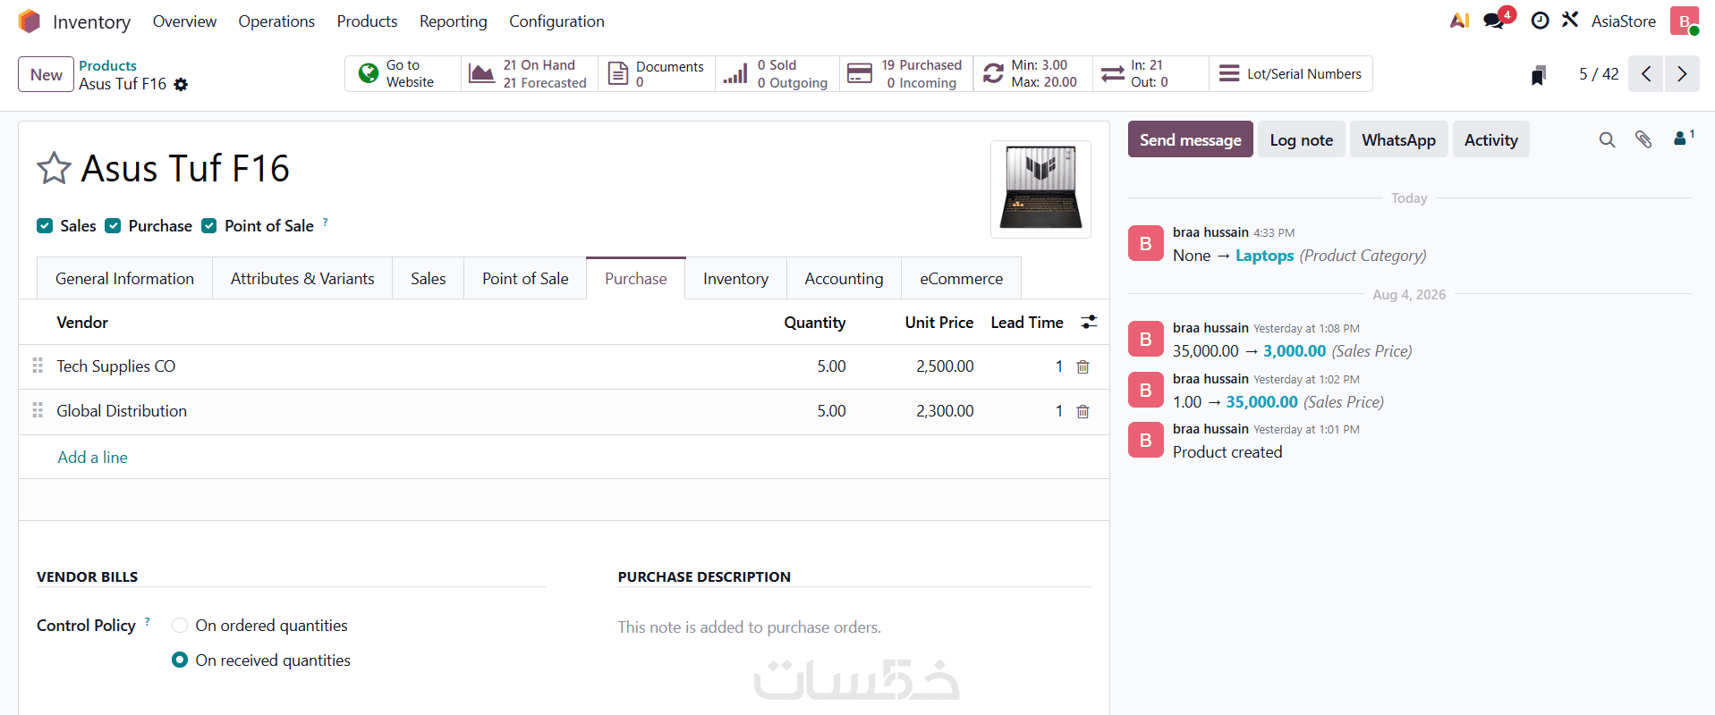The image size is (1715, 715).
Task: Select On ordered quantities control policy
Action: click(180, 626)
